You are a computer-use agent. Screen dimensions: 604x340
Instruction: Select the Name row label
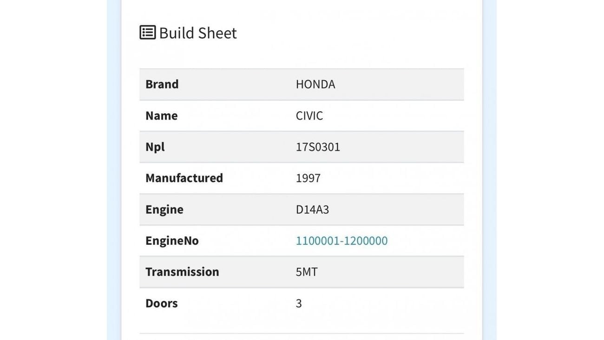tap(161, 115)
